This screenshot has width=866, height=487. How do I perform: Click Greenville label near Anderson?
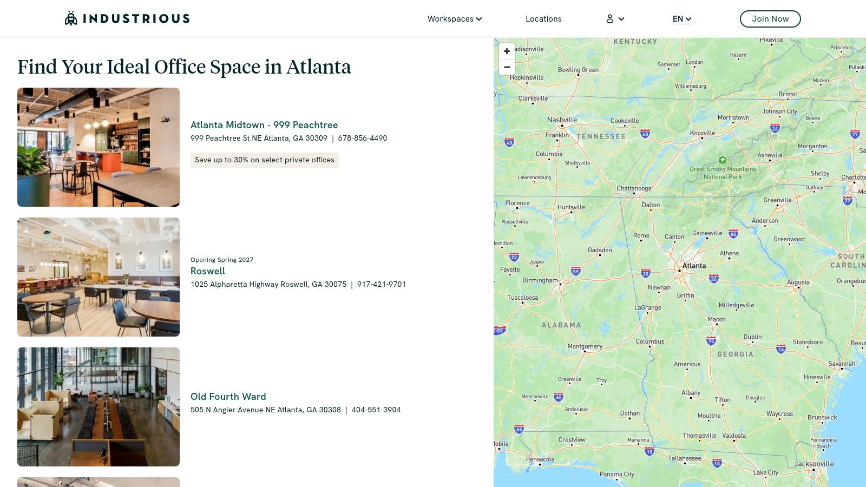(x=777, y=200)
